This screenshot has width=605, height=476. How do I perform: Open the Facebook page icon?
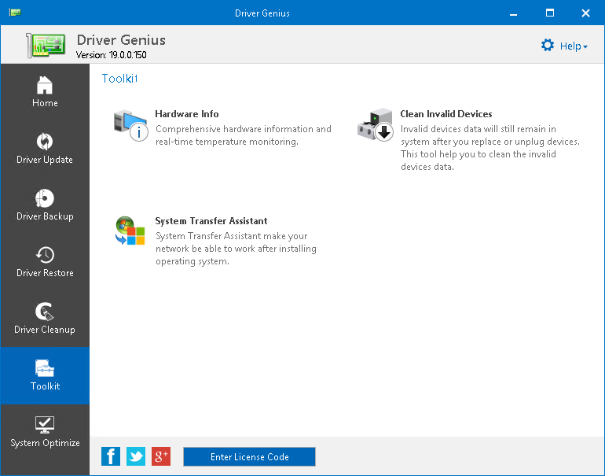click(x=111, y=456)
